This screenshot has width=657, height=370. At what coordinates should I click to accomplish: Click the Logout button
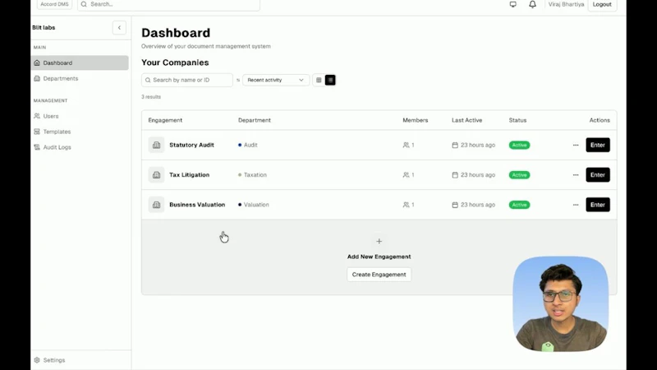[x=602, y=5]
